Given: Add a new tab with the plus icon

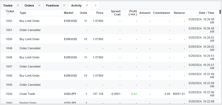Looking at the screenshot, I should [x=95, y=5].
